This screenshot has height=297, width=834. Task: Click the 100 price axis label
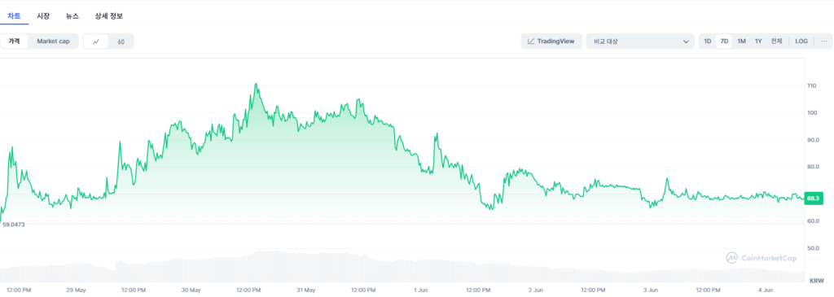pyautogui.click(x=812, y=112)
